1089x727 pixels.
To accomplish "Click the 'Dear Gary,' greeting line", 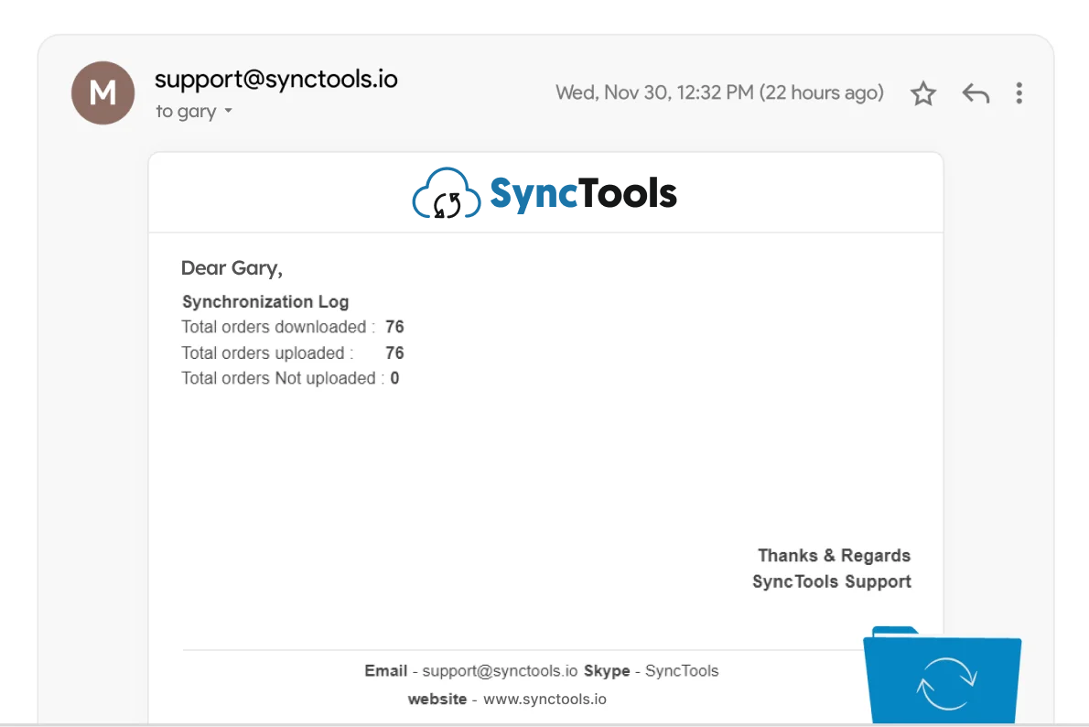I will click(x=232, y=268).
